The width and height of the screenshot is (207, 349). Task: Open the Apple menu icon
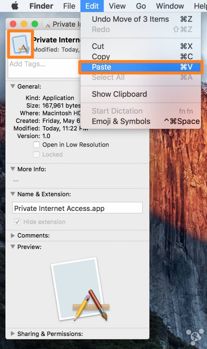(x=15, y=6)
